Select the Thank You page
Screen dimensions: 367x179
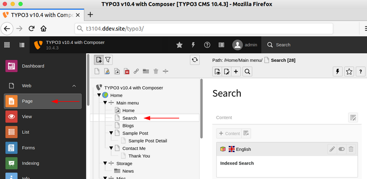(x=139, y=156)
